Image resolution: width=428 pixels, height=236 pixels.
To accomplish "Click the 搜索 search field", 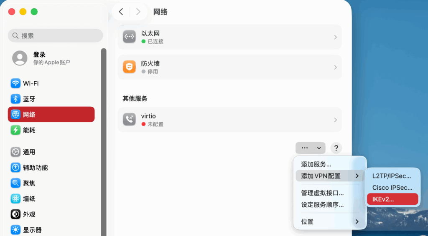I will click(55, 35).
